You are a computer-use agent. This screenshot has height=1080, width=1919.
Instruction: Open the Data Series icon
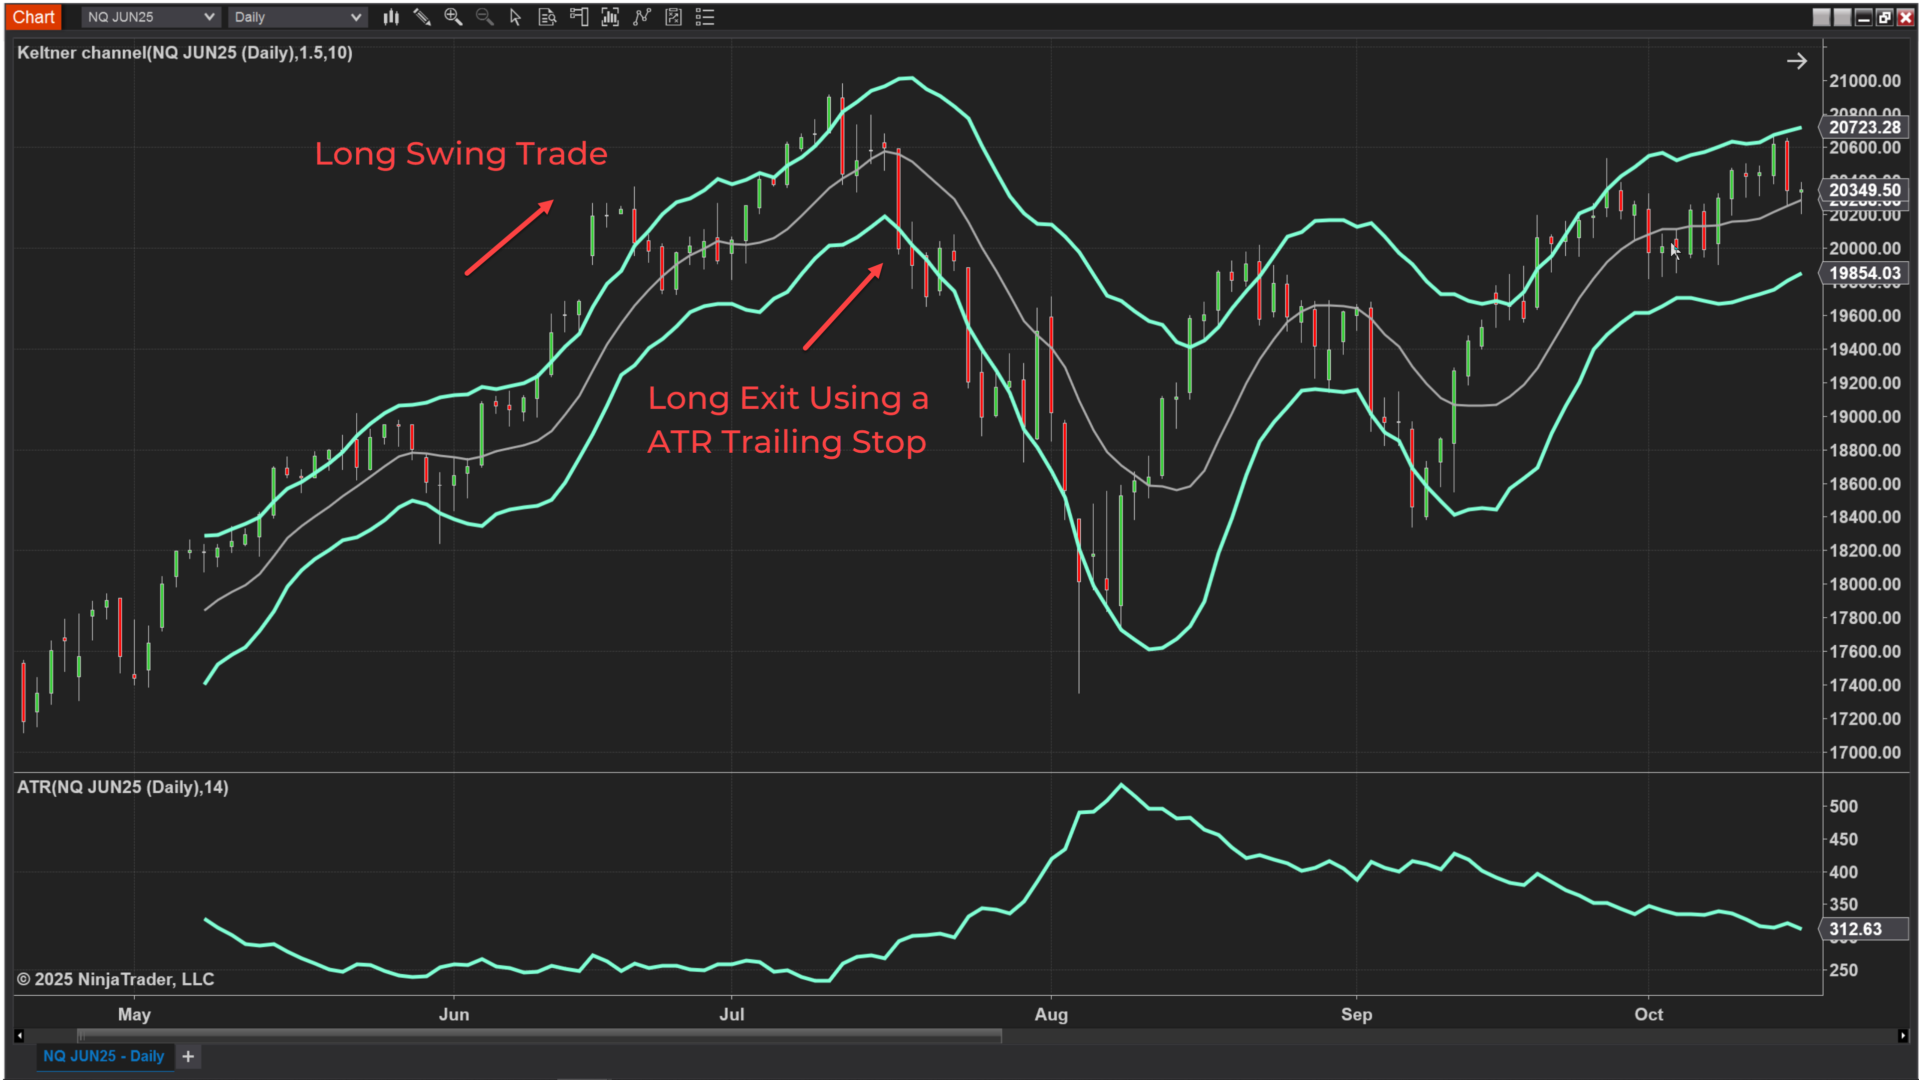click(x=610, y=17)
